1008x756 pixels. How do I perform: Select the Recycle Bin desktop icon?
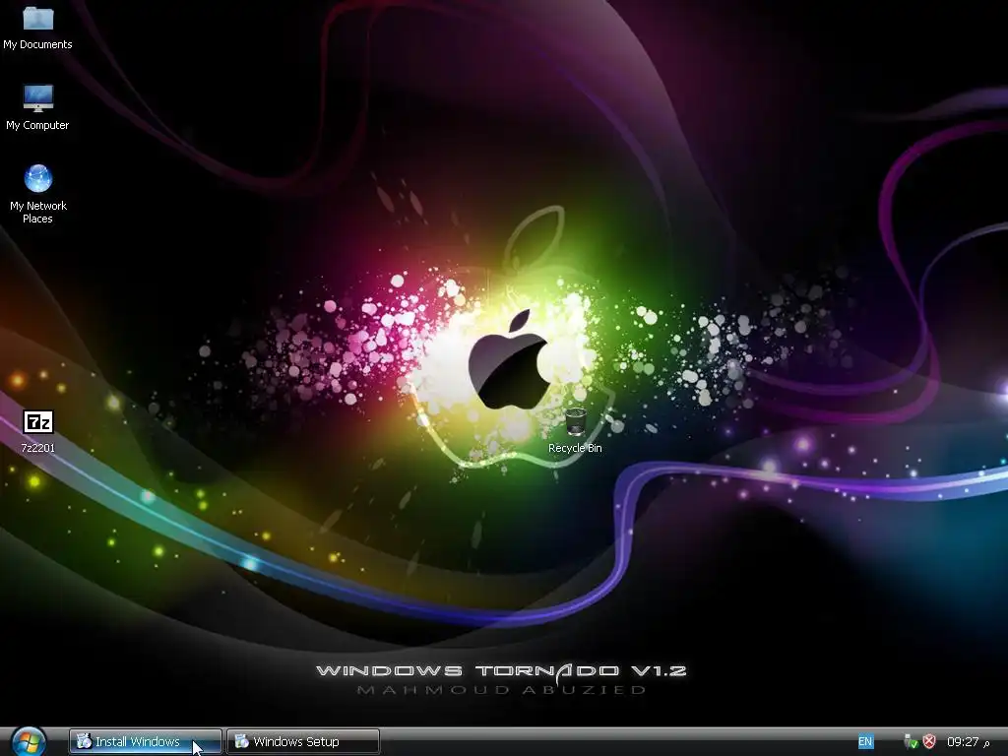tap(575, 422)
